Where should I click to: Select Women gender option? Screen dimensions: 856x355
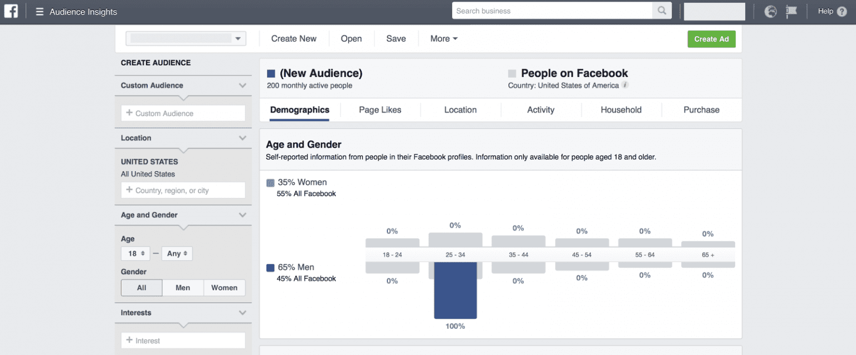coord(225,288)
